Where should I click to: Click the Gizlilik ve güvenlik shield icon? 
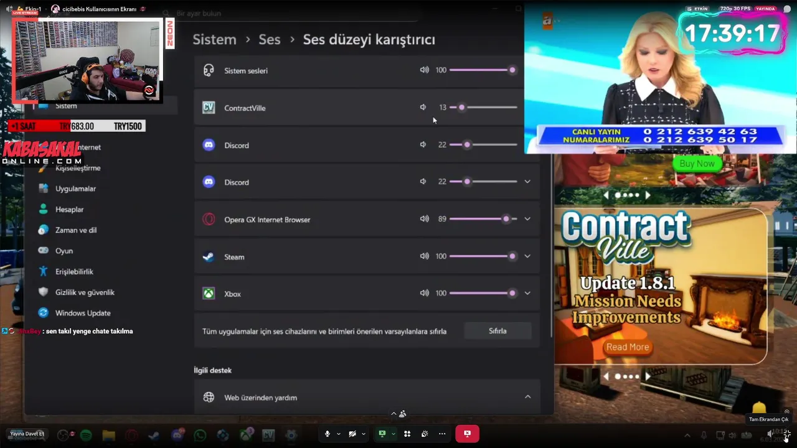tap(43, 292)
